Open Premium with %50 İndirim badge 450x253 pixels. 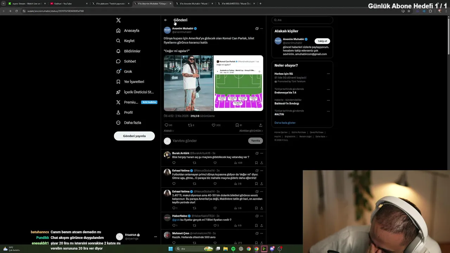pos(136,102)
